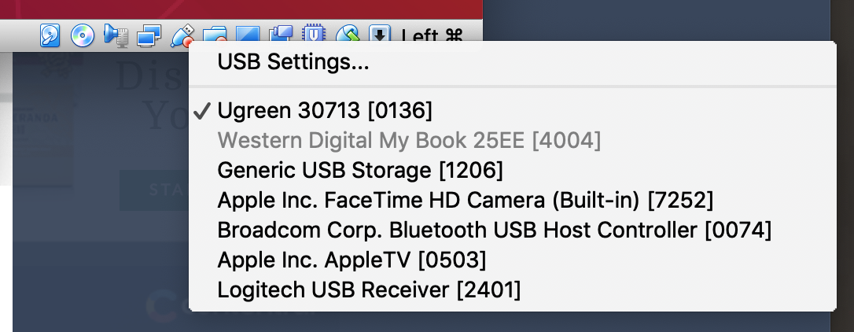Click the video recording camera icon
The height and width of the screenshot is (332, 854).
click(x=281, y=34)
